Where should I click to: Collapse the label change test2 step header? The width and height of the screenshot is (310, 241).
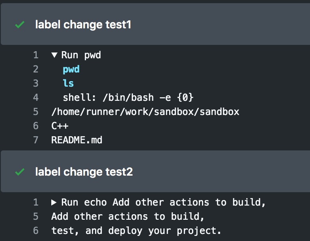(x=84, y=172)
